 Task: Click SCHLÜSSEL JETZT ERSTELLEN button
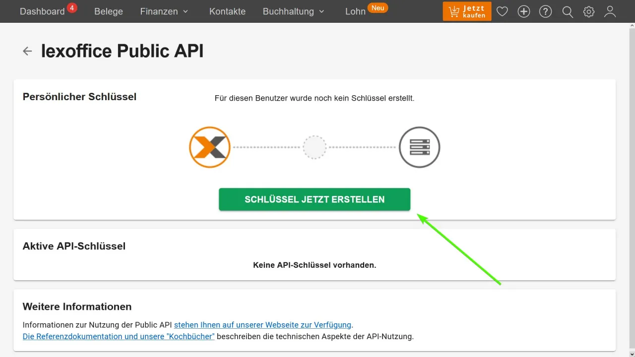point(314,199)
